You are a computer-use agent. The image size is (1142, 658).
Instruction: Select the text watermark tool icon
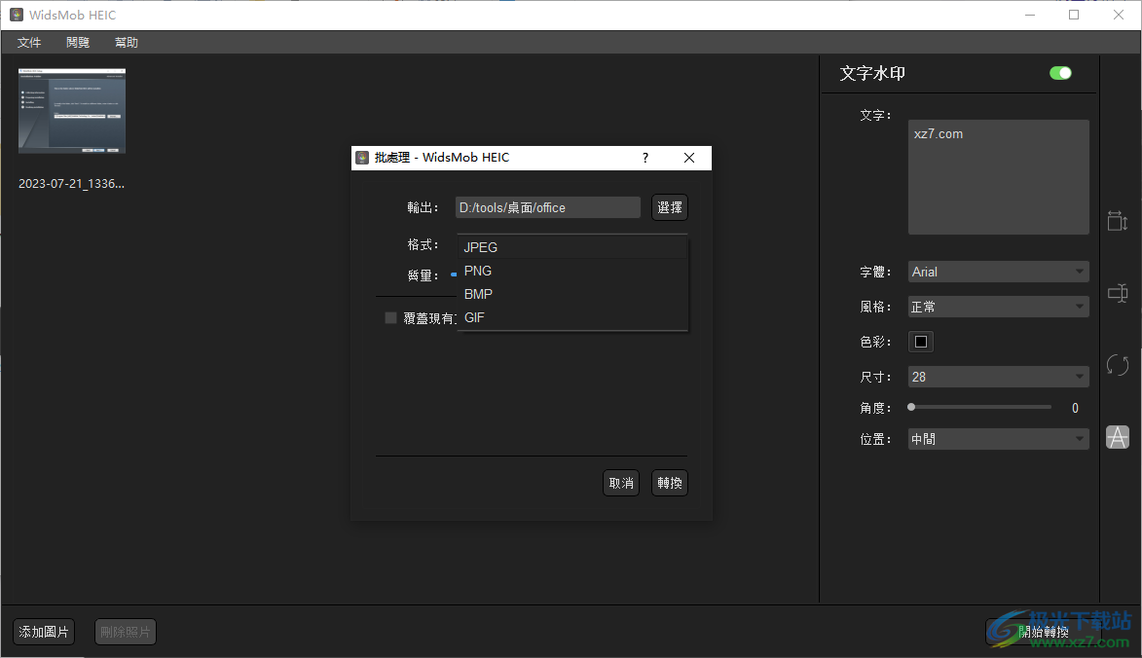point(1118,437)
